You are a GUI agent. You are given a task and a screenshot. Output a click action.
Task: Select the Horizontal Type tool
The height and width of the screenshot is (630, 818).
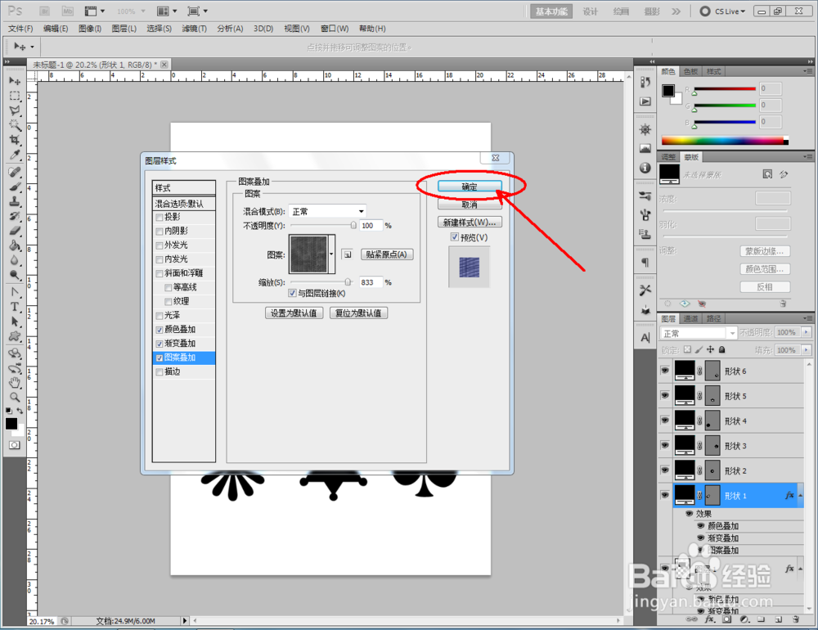[15, 307]
